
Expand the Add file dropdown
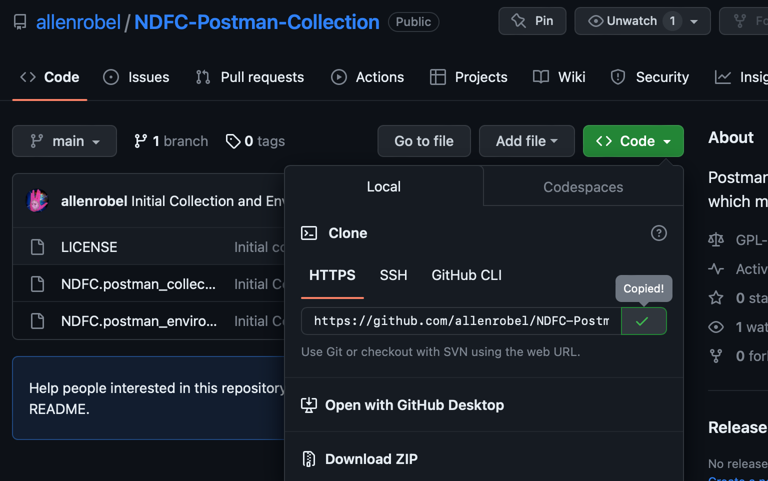coord(527,141)
